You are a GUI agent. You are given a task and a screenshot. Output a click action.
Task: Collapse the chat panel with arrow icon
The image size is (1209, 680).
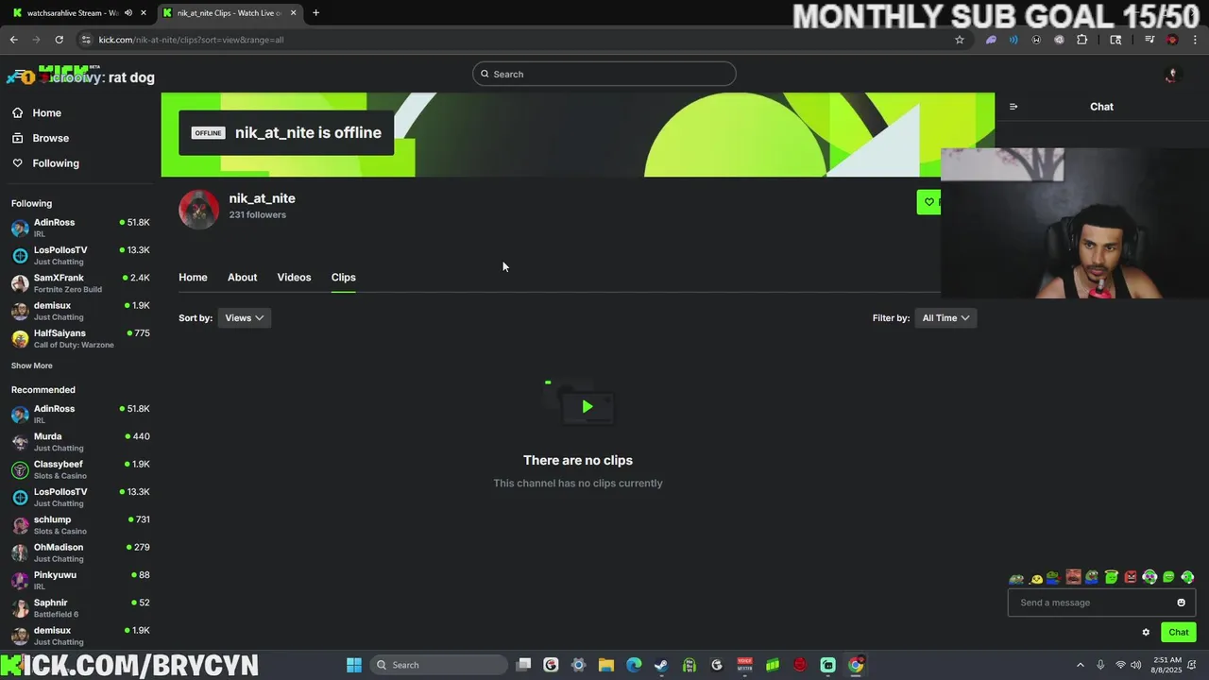[1013, 107]
